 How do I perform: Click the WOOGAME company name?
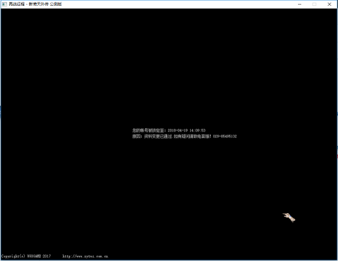(x=34, y=256)
